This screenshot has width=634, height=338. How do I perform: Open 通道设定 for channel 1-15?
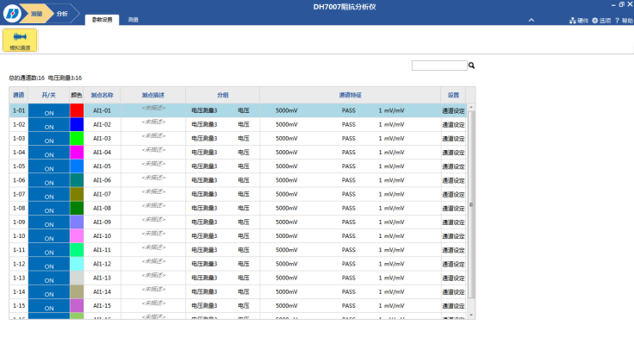point(453,306)
